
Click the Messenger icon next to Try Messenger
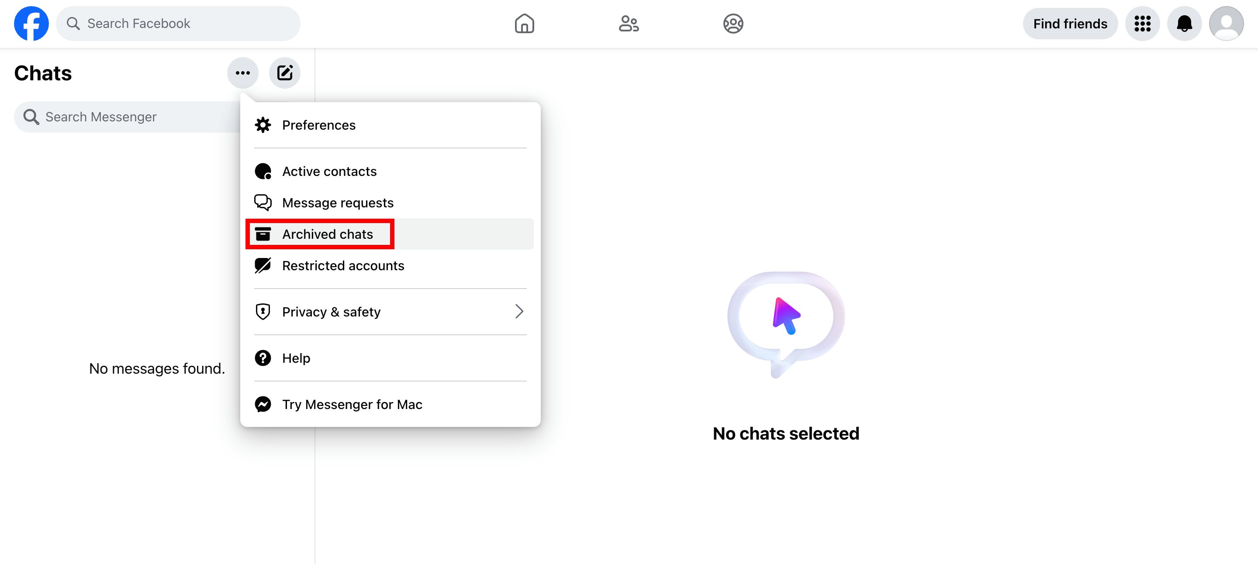pos(263,404)
